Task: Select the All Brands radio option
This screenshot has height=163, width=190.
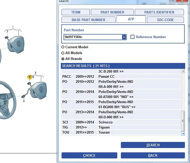Action: [63, 59]
